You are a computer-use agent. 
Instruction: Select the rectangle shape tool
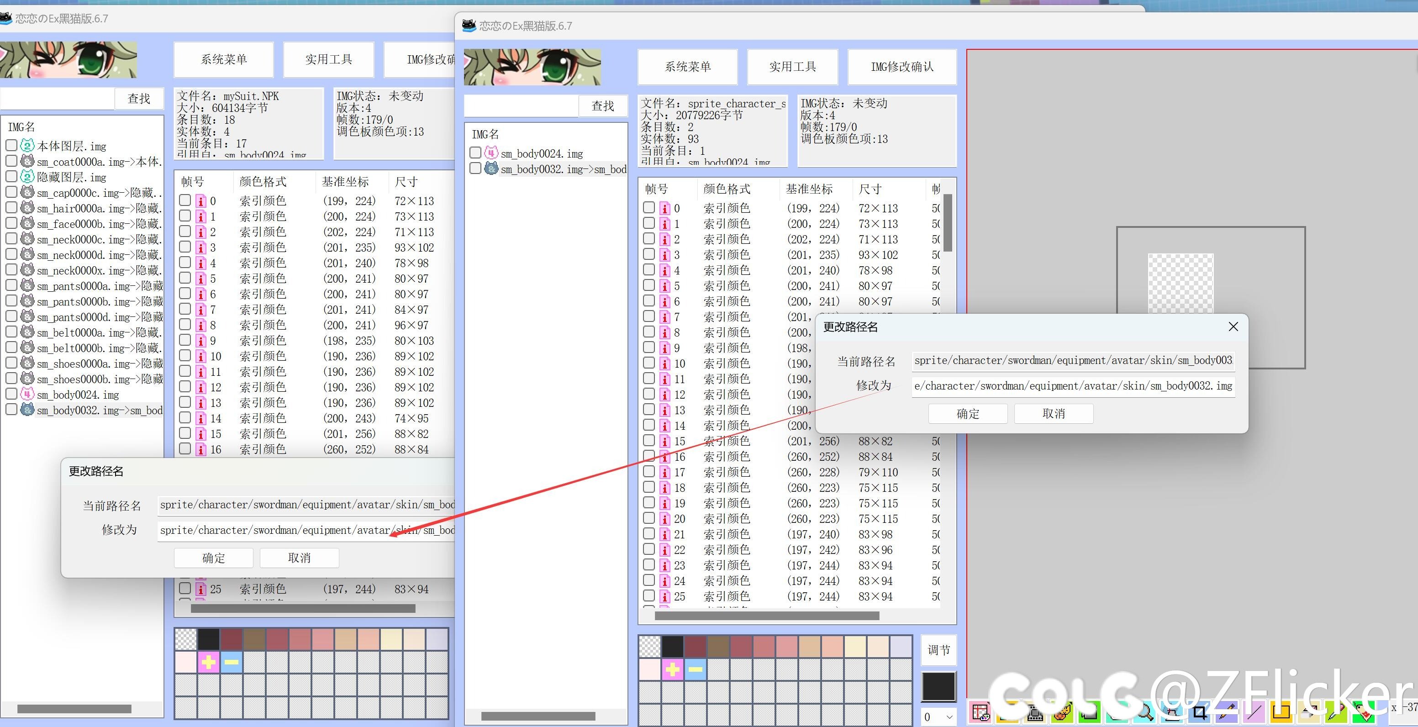point(1281,713)
